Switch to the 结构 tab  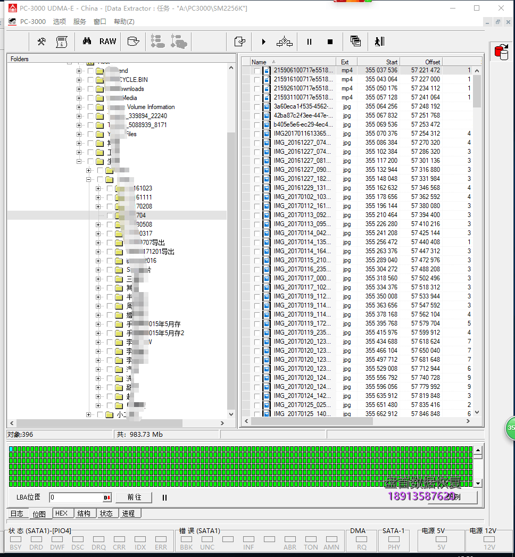(x=84, y=513)
